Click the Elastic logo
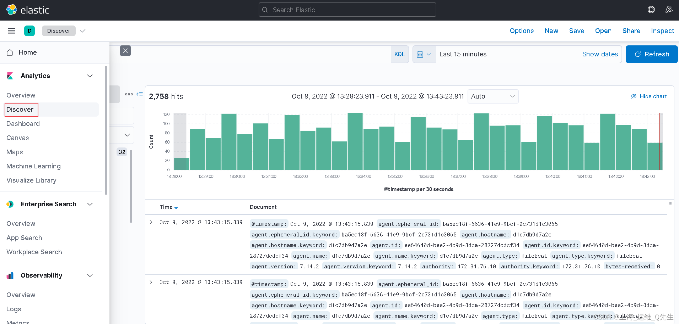 point(28,10)
